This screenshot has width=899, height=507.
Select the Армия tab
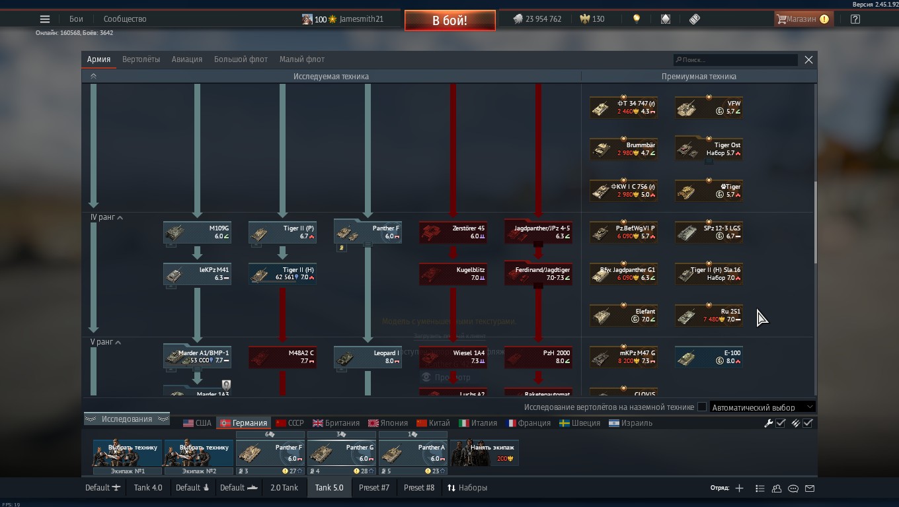(x=98, y=59)
